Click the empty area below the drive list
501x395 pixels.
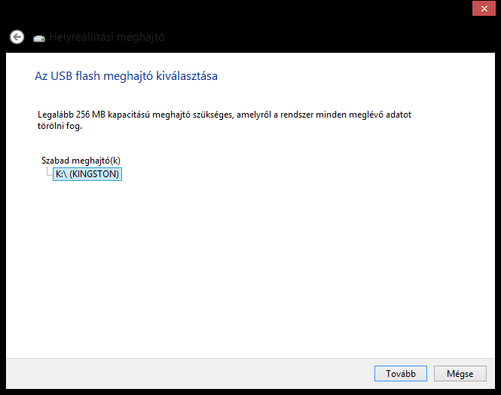coord(250,268)
